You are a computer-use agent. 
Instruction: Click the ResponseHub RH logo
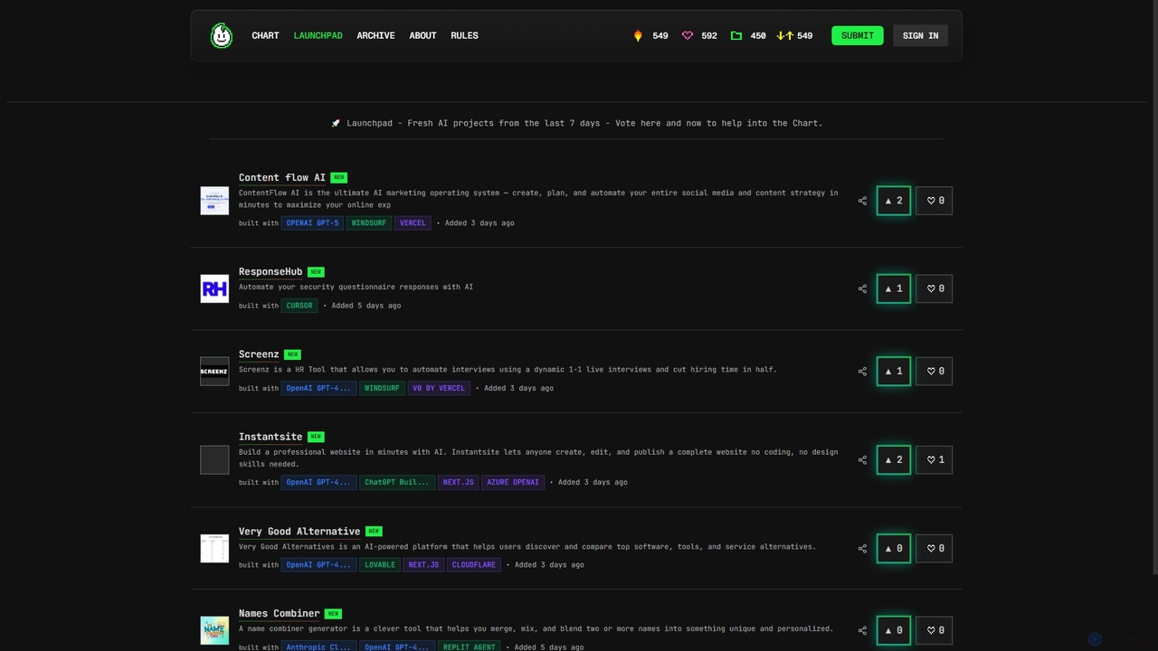pos(214,288)
